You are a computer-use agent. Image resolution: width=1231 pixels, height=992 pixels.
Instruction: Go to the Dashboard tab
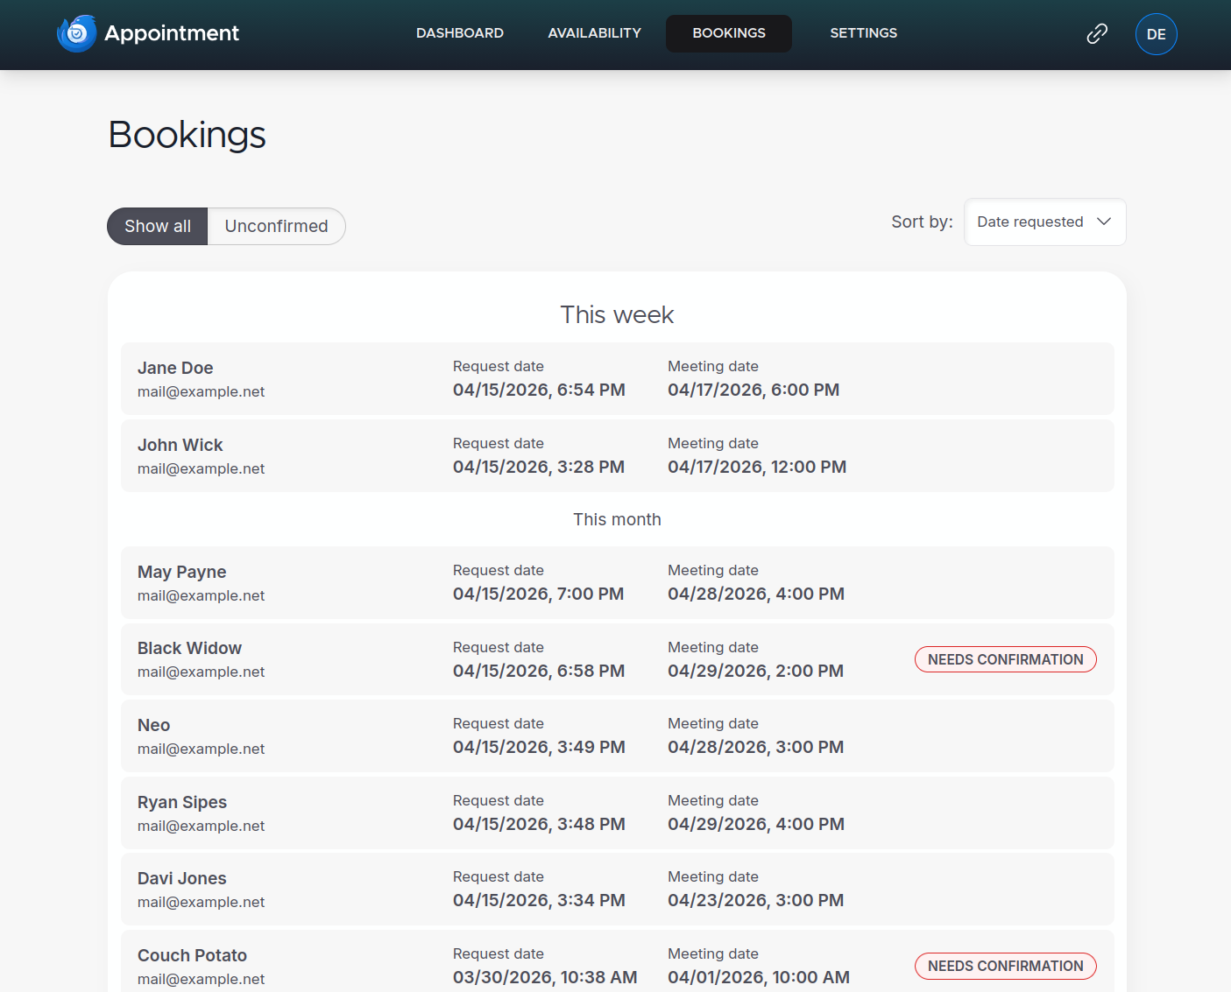pos(460,33)
